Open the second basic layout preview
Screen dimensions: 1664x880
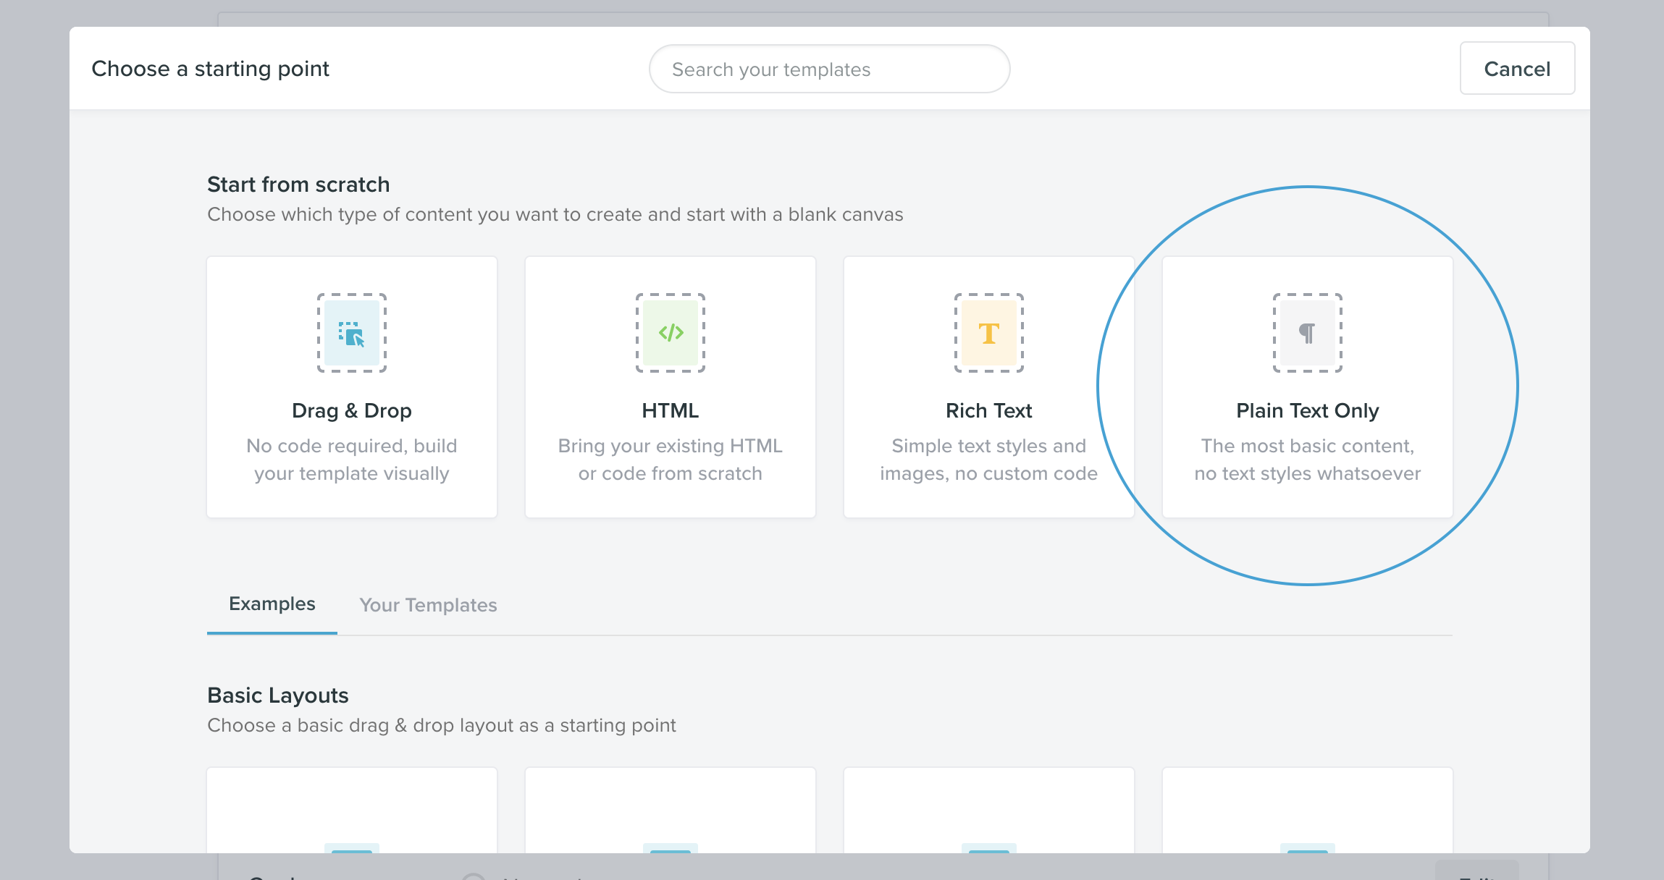click(671, 818)
